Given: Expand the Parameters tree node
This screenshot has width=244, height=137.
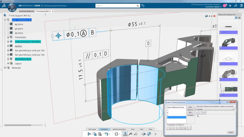Looking at the screenshot, I should [8, 37].
